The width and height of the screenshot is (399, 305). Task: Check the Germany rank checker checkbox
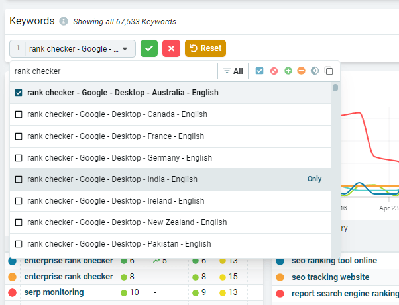click(19, 158)
